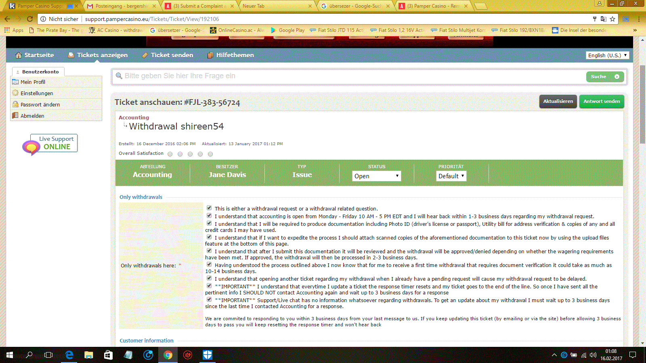Click the Mein Profil icon

point(15,81)
